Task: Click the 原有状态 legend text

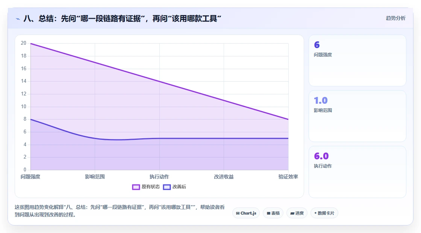Action: (x=151, y=187)
